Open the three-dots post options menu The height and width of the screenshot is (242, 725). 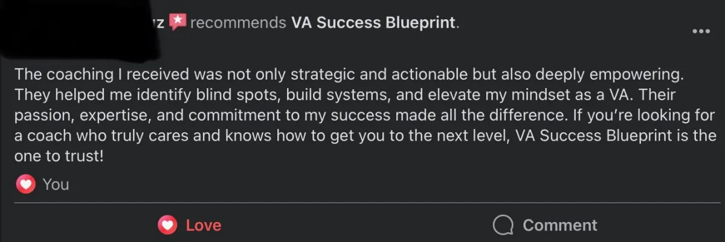click(701, 31)
